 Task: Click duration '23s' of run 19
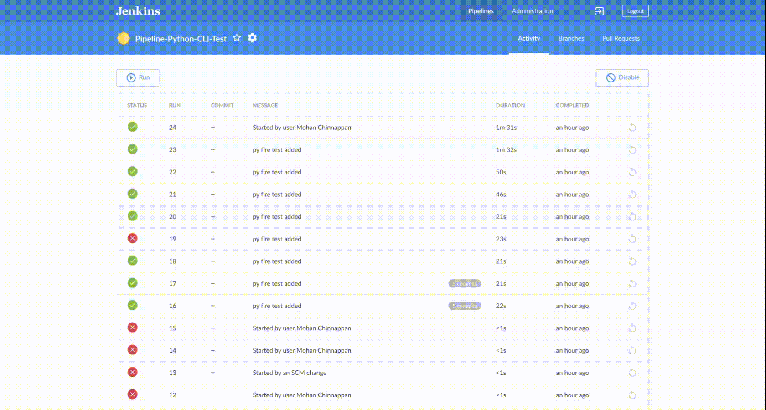[x=501, y=239]
